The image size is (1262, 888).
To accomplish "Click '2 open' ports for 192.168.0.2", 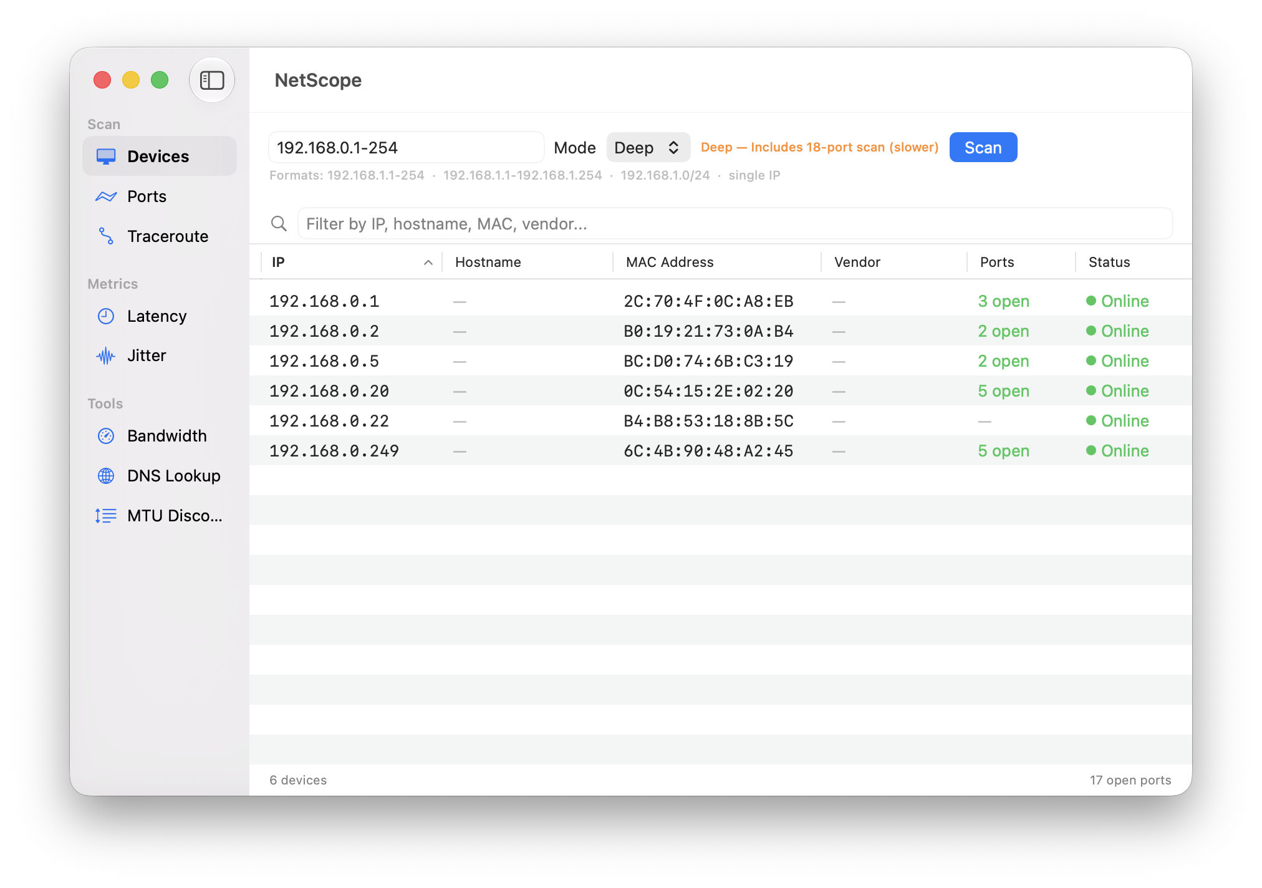I will click(1004, 331).
